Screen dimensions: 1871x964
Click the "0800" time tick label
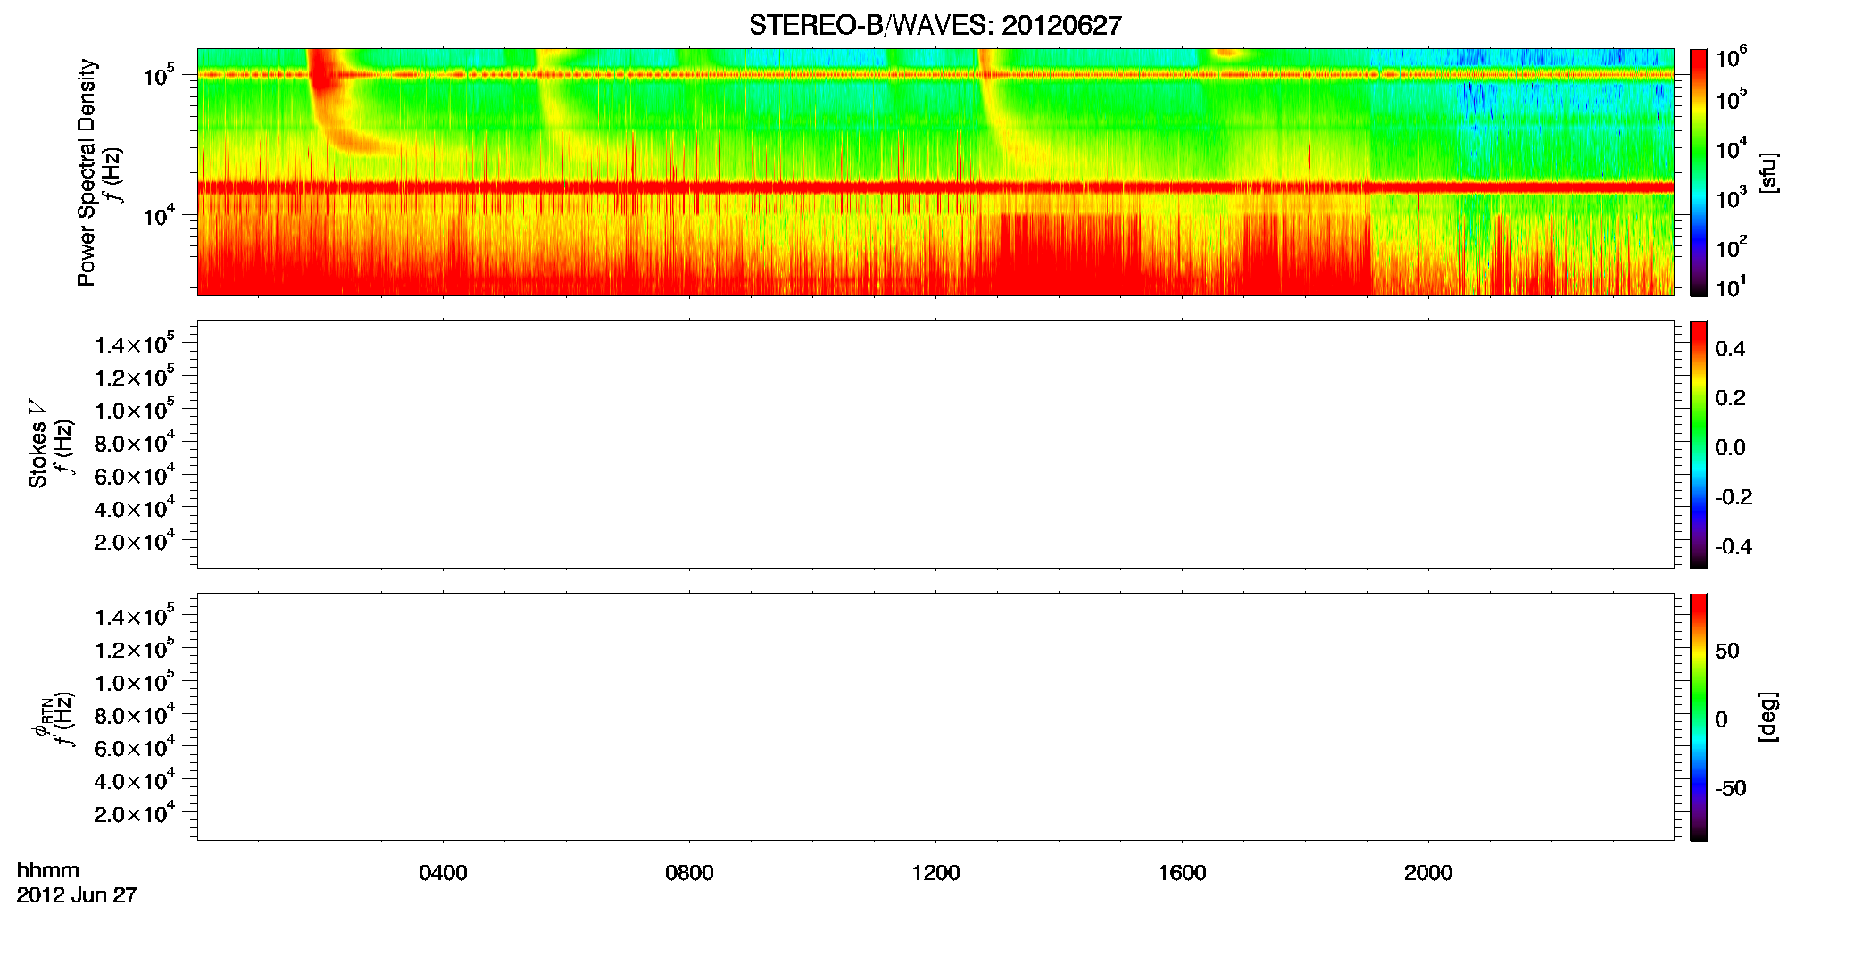pyautogui.click(x=689, y=873)
